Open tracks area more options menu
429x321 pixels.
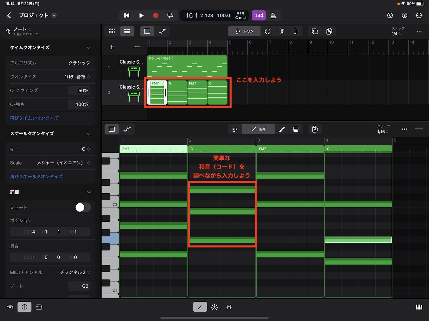[x=419, y=31]
